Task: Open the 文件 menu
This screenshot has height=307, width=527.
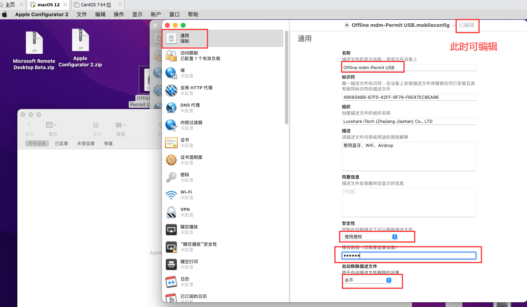Action: coord(82,15)
